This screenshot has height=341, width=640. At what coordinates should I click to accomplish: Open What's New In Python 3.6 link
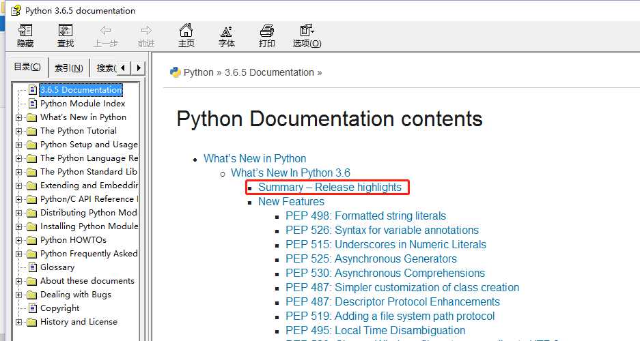(290, 173)
